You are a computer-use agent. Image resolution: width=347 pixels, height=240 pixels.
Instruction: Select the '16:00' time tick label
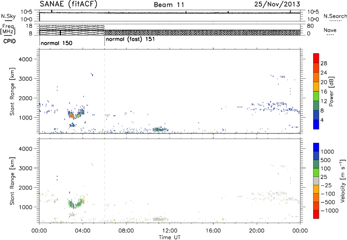click(213, 231)
